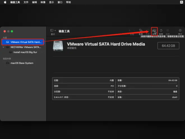The width and height of the screenshot is (185, 139).
Task: Click the 磁盘映像 sidebar section header
Action: click(7, 59)
